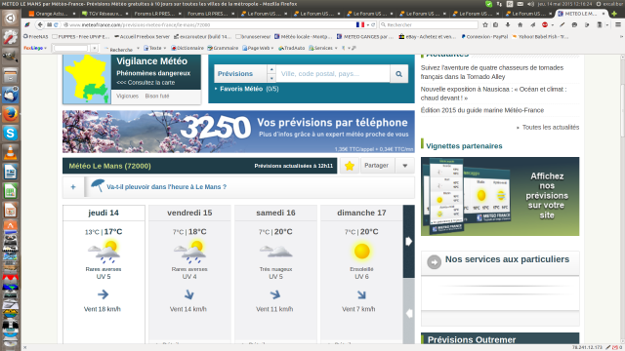Launch Skype from the Ubuntu dock
Viewport: 625px width, 351px height.
coord(11,133)
